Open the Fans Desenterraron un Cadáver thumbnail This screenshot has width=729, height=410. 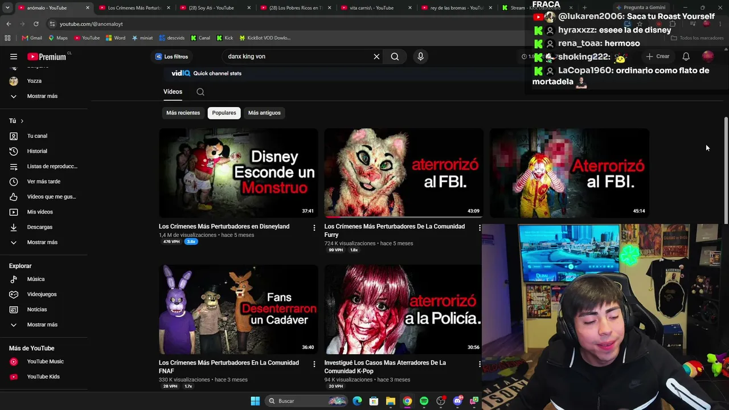pyautogui.click(x=239, y=309)
